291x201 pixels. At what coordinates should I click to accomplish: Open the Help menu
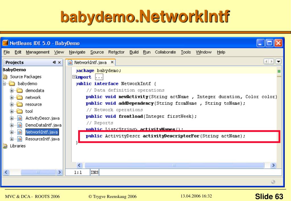[221, 52]
